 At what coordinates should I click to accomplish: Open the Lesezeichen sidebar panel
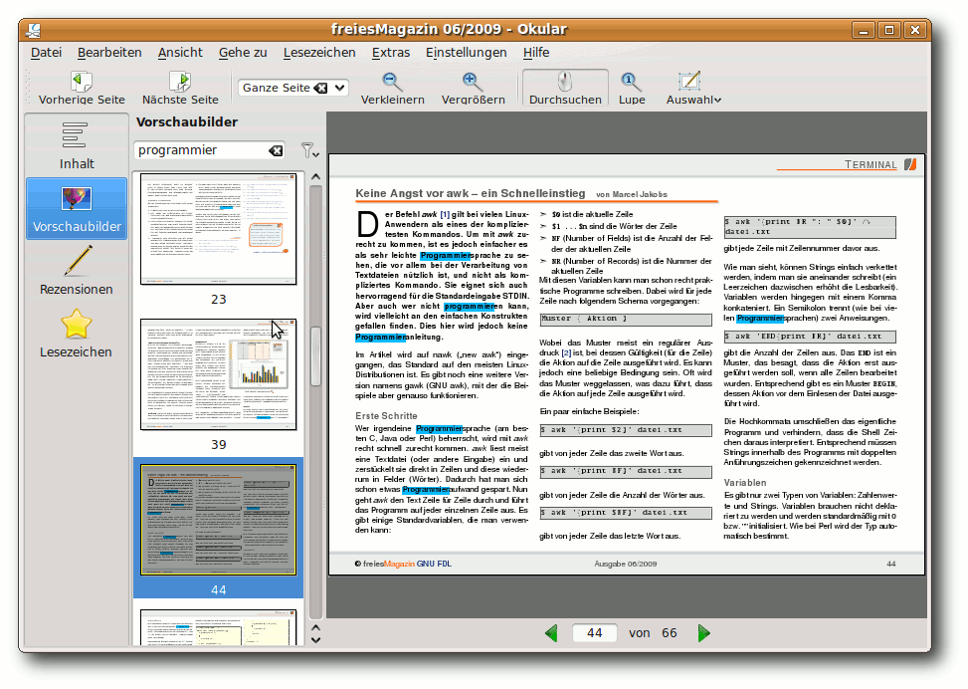77,334
